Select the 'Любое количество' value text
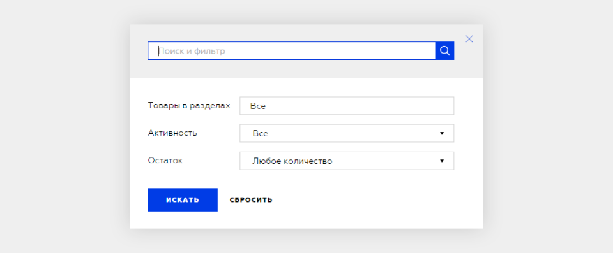 click(x=292, y=161)
